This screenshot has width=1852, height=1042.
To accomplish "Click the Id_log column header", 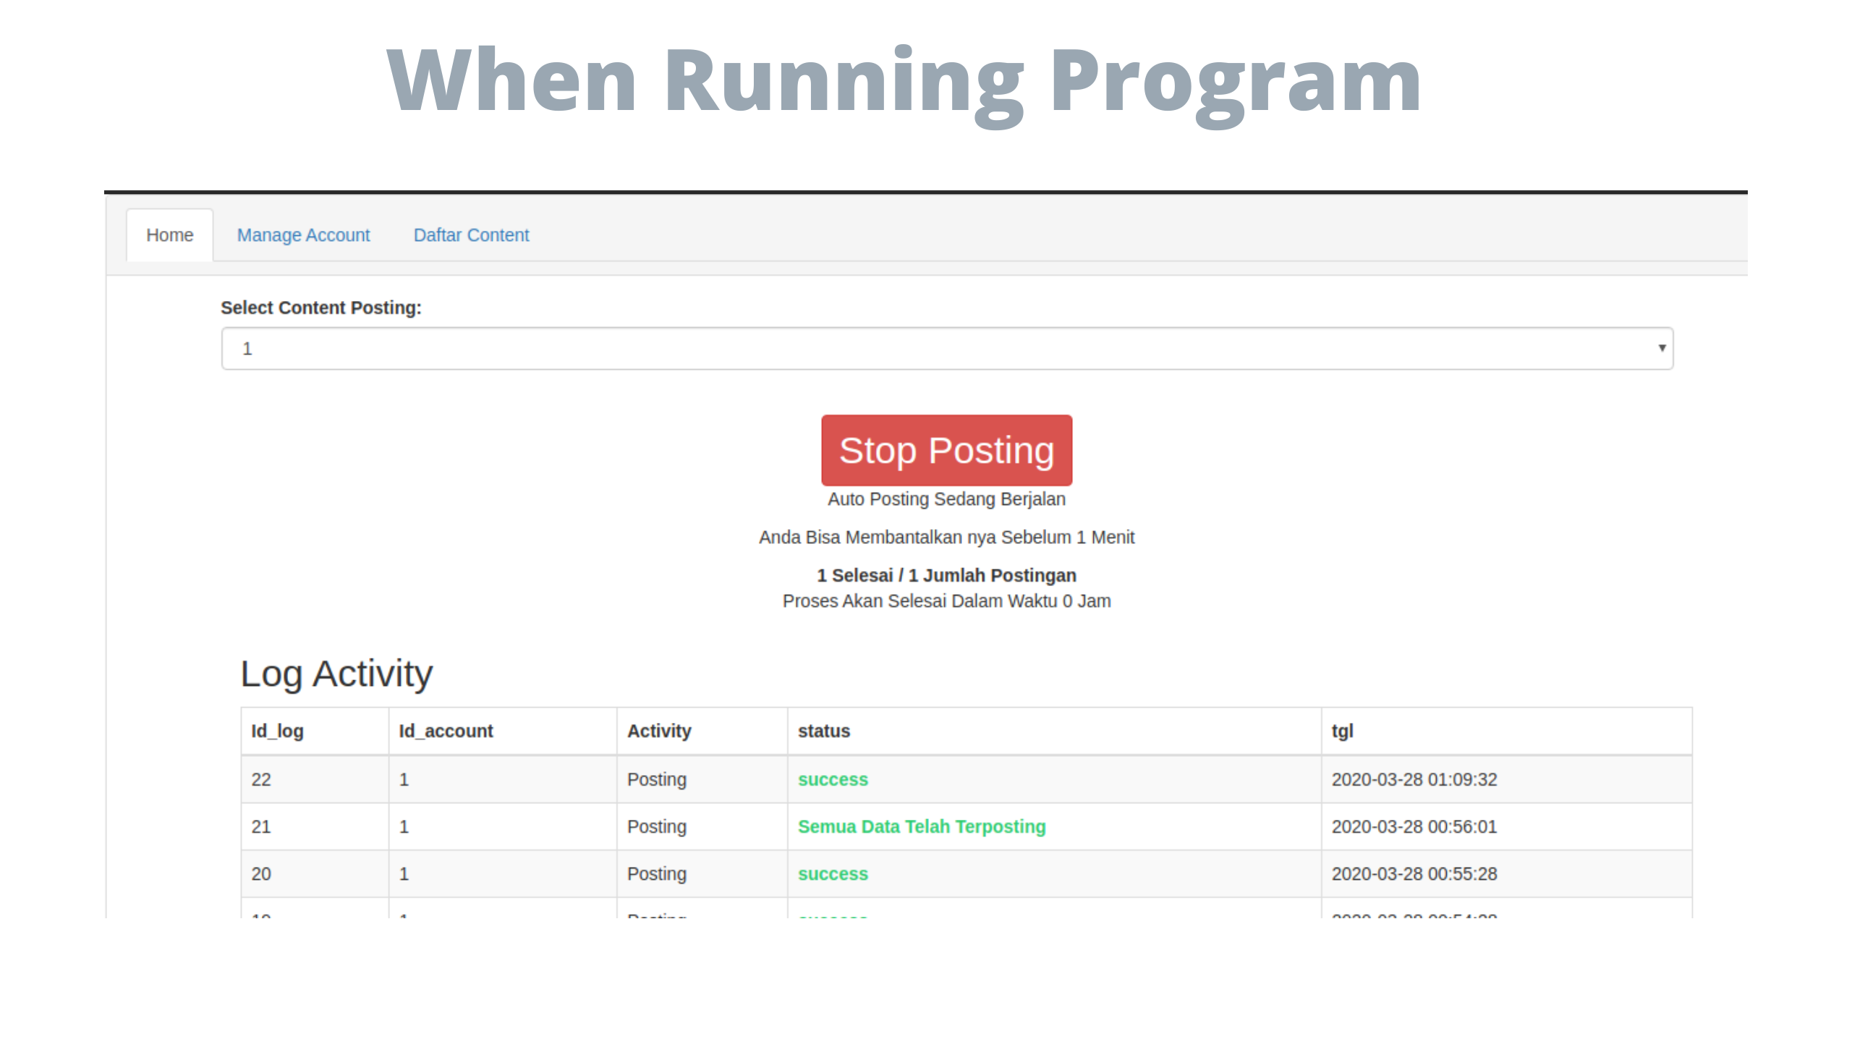I will 277,731.
